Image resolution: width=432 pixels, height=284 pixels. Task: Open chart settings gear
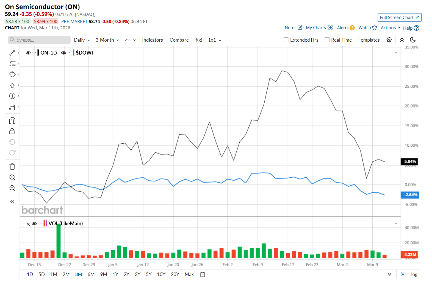pos(389,40)
